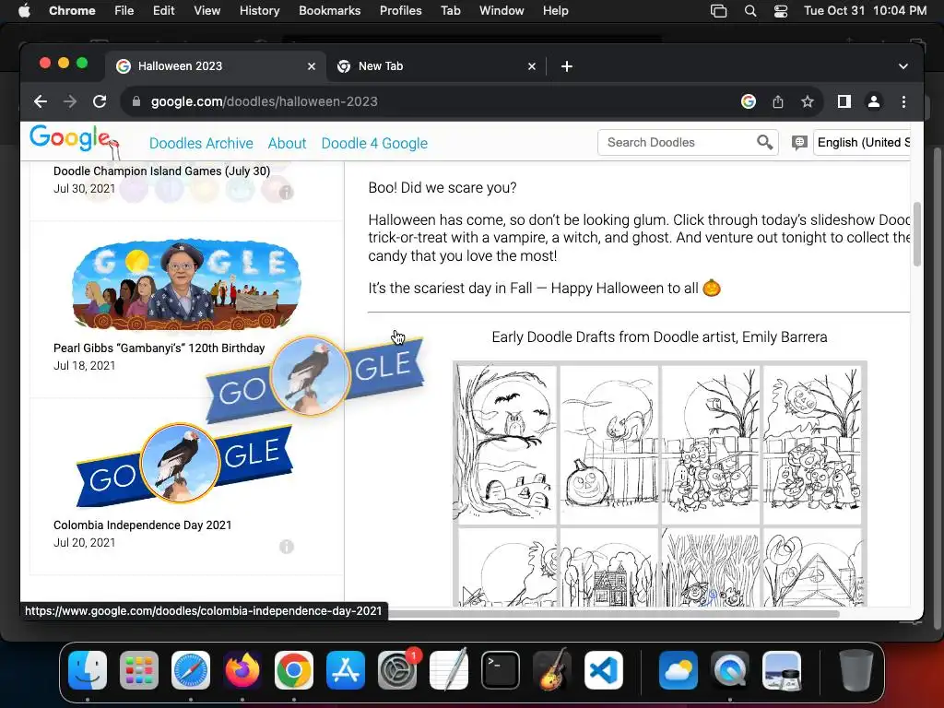The height and width of the screenshot is (708, 944).
Task: Open the Chrome three-dot menu
Action: [x=903, y=101]
